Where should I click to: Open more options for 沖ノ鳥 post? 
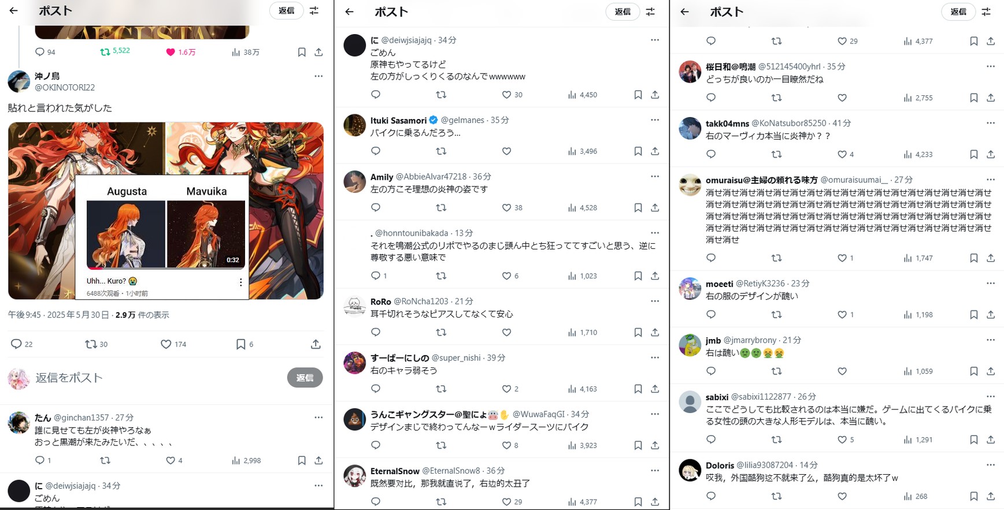click(318, 76)
